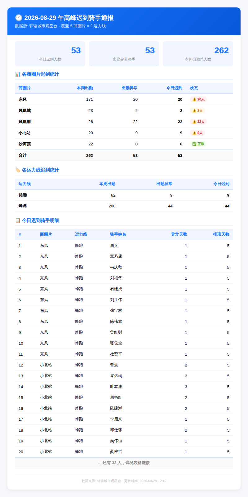Click rider name 刘江伟
This screenshot has height=497, width=248.
point(116,300)
